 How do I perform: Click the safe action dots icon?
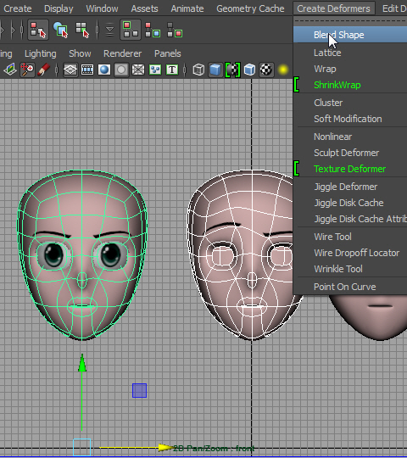(x=155, y=70)
